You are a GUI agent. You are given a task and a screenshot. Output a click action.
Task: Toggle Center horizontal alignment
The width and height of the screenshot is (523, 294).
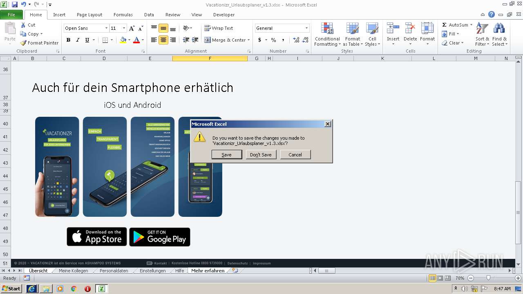[163, 40]
